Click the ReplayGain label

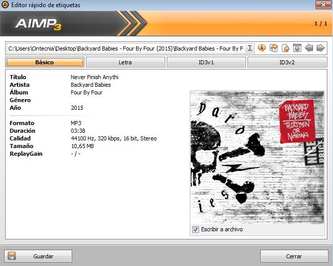tap(26, 154)
